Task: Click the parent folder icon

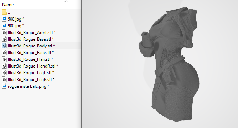Action: (x=4, y=12)
